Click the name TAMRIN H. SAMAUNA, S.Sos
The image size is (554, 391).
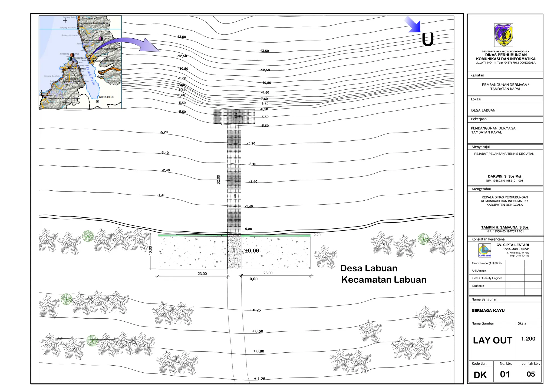[x=505, y=227]
